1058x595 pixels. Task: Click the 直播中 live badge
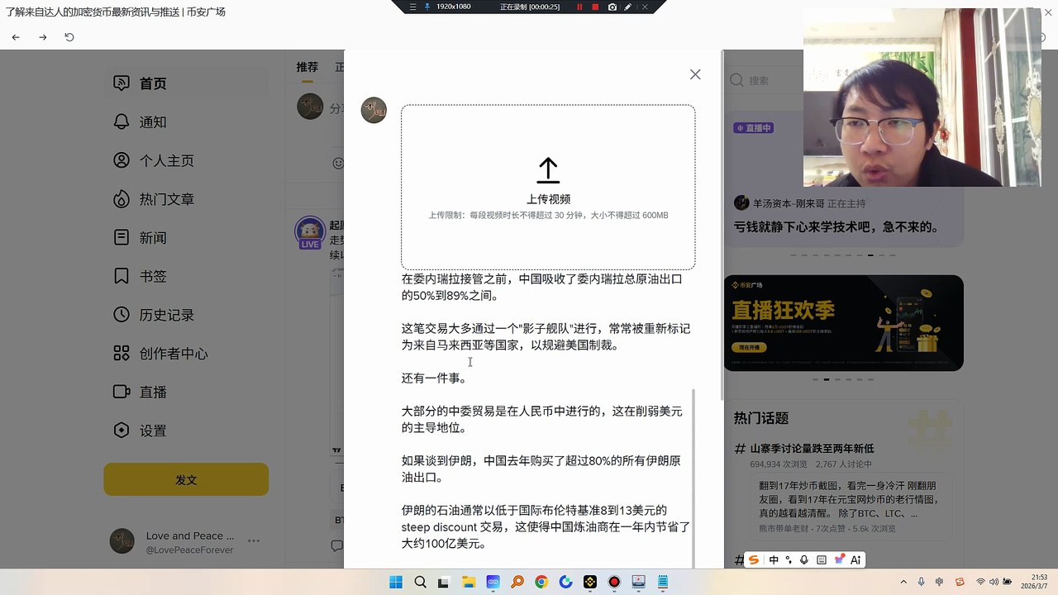pos(753,128)
